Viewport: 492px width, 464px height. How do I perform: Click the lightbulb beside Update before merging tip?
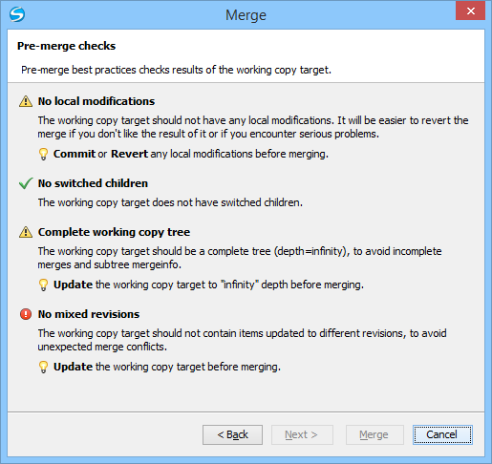click(x=43, y=367)
